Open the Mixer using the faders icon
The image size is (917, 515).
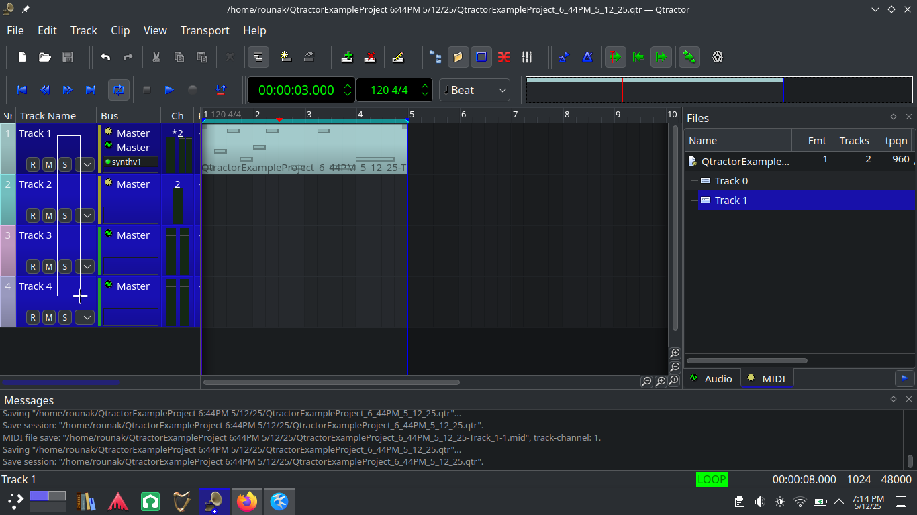(x=527, y=57)
